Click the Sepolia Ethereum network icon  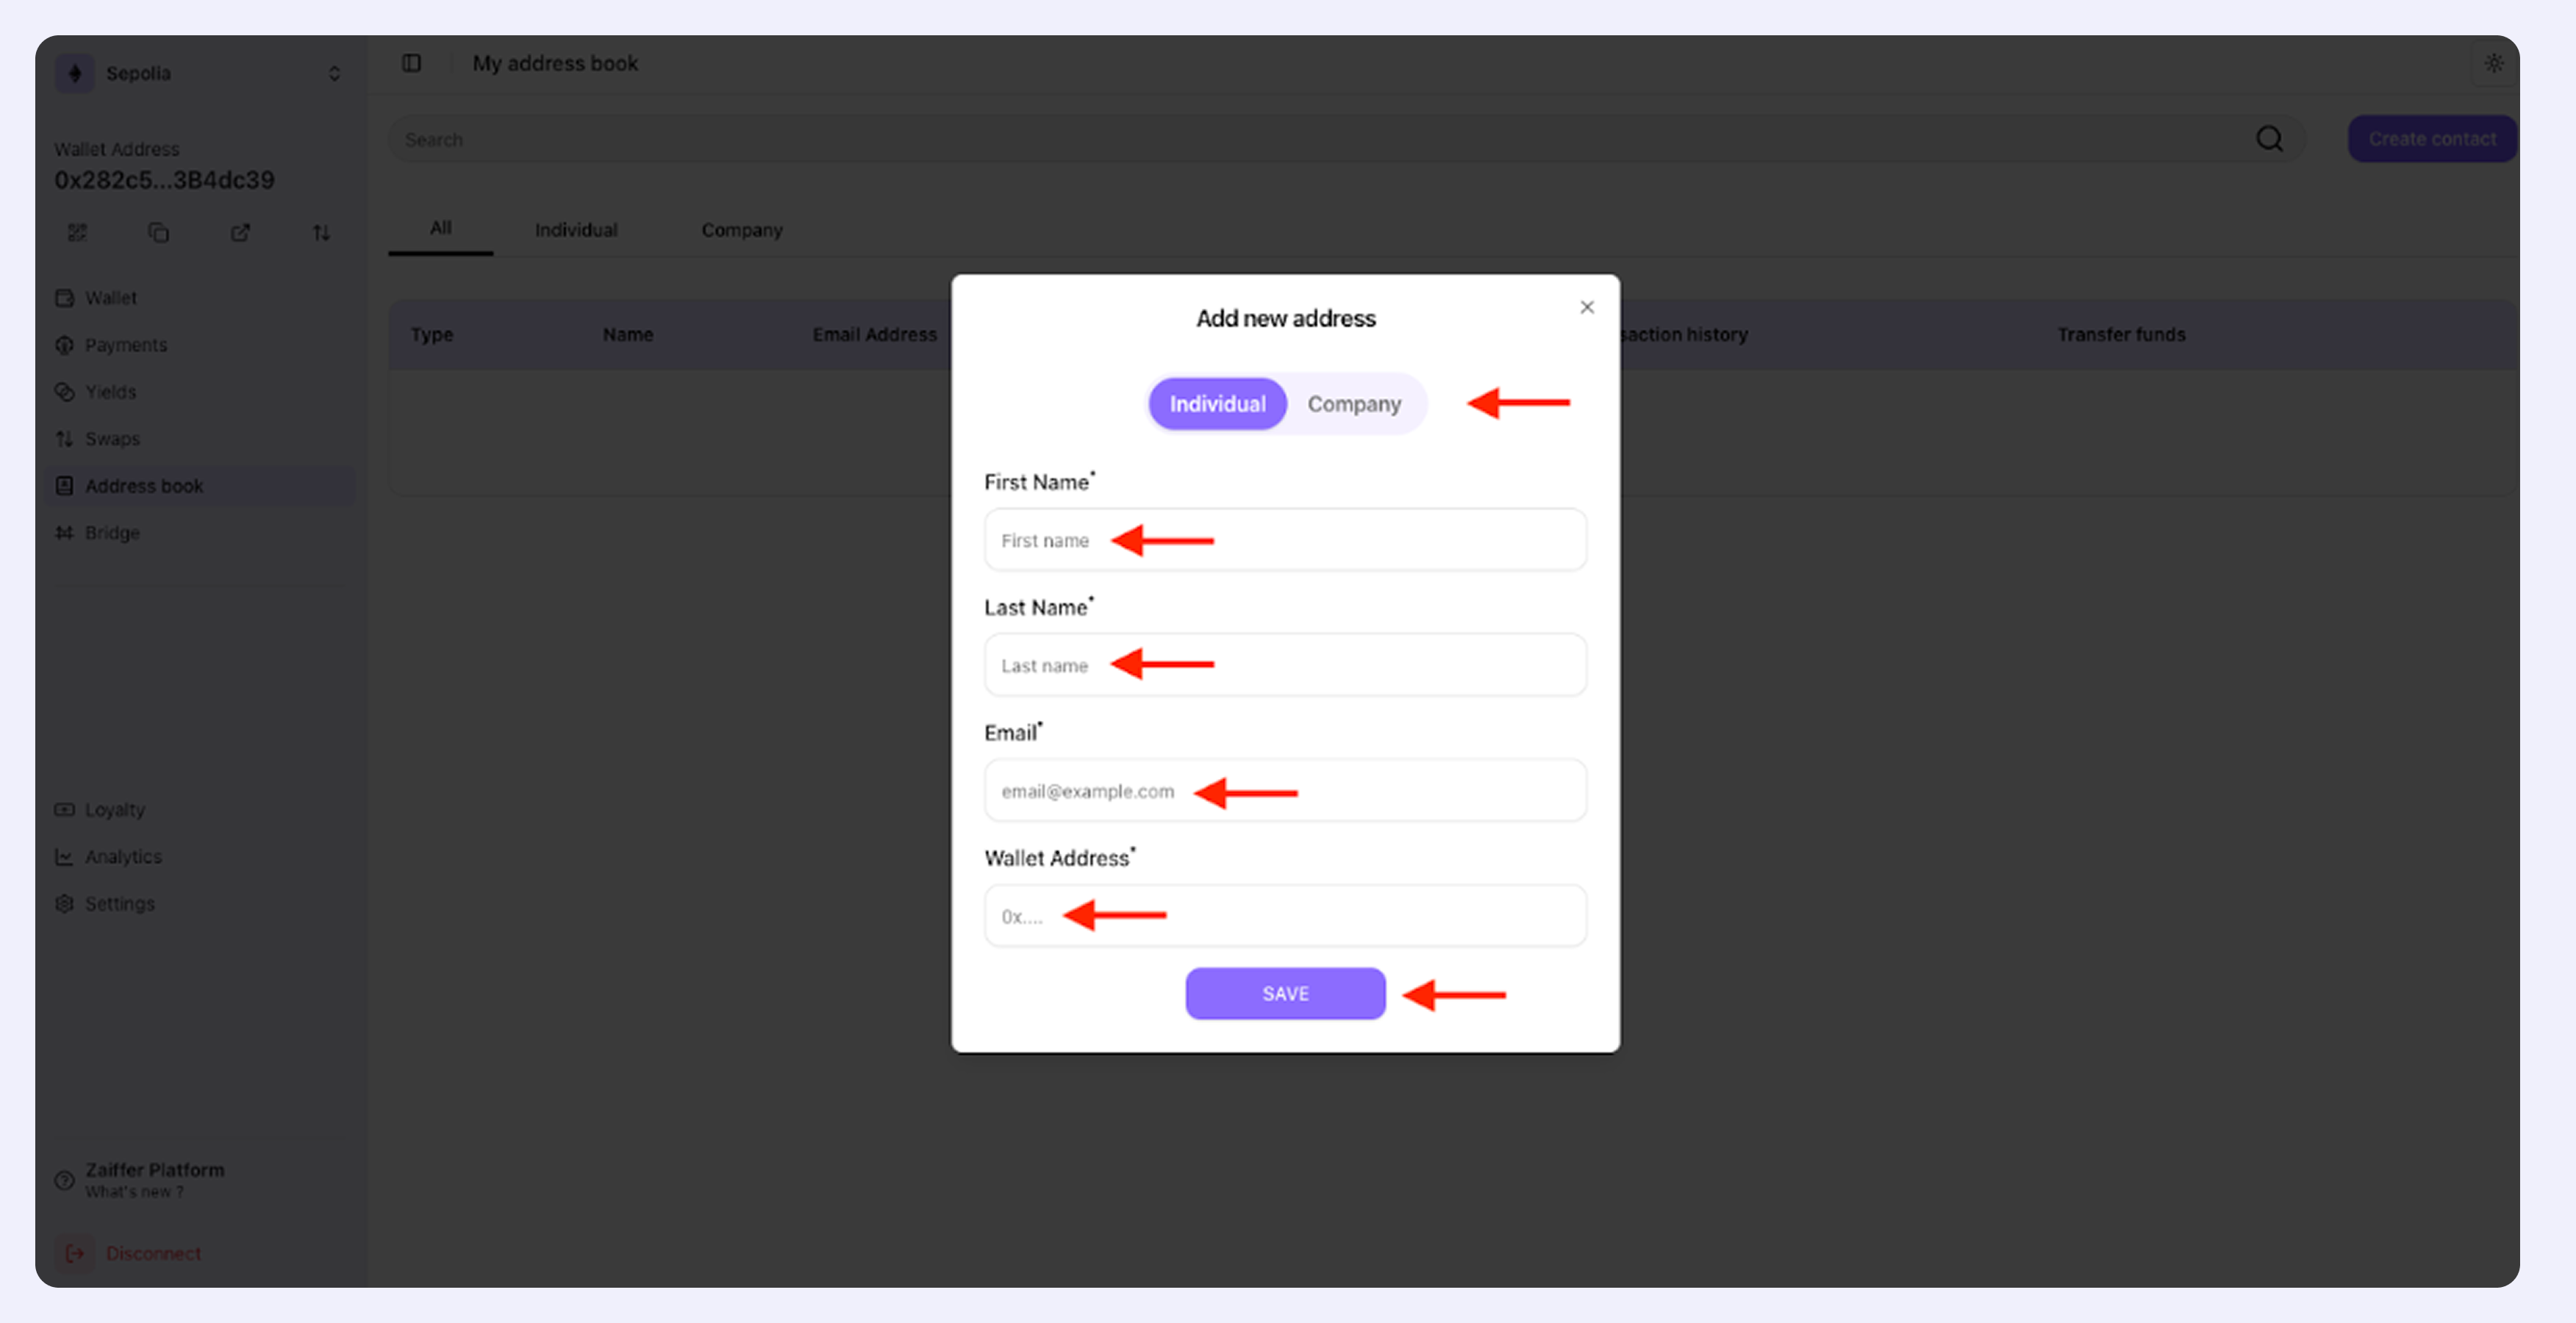tap(74, 73)
